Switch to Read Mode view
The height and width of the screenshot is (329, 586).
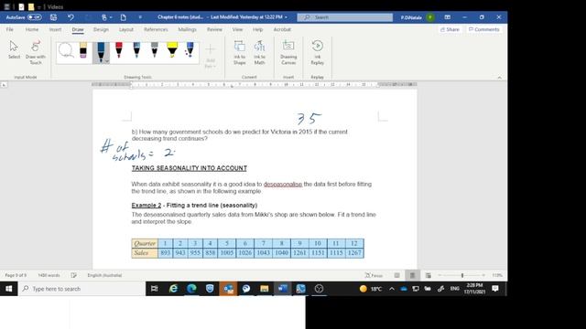tap(396, 275)
